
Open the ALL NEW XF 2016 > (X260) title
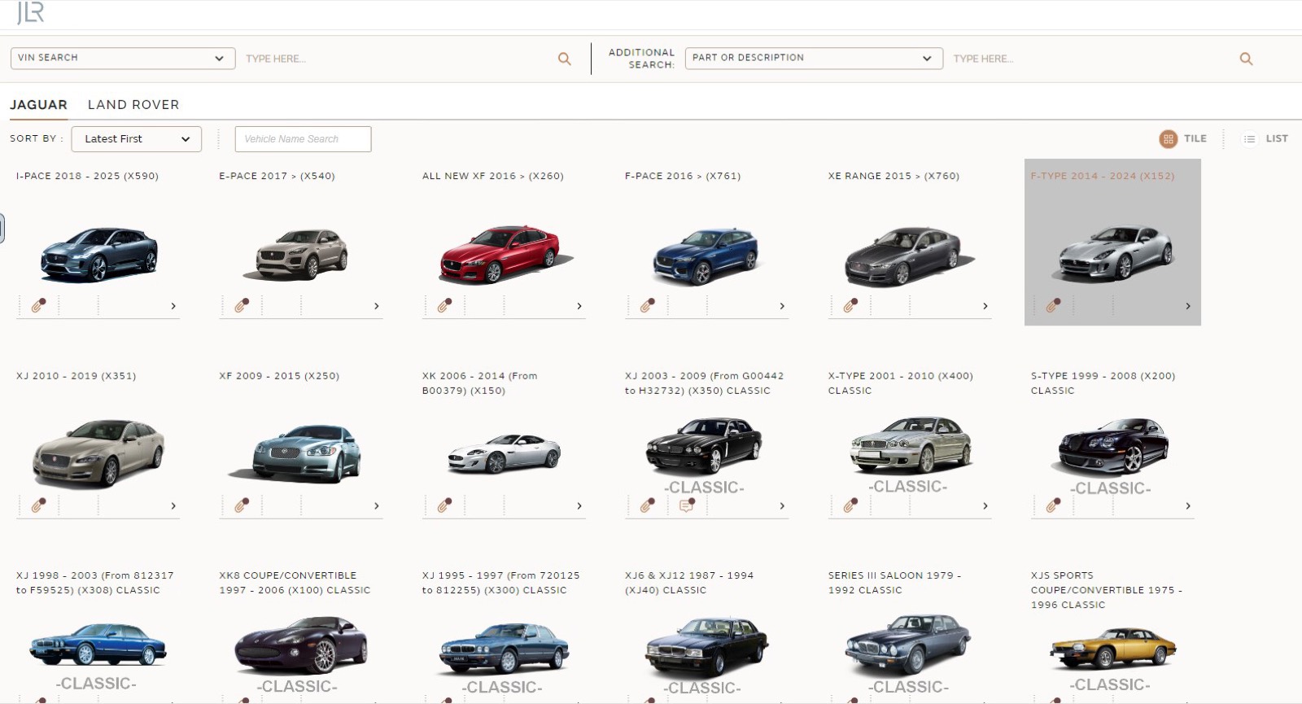pos(492,176)
